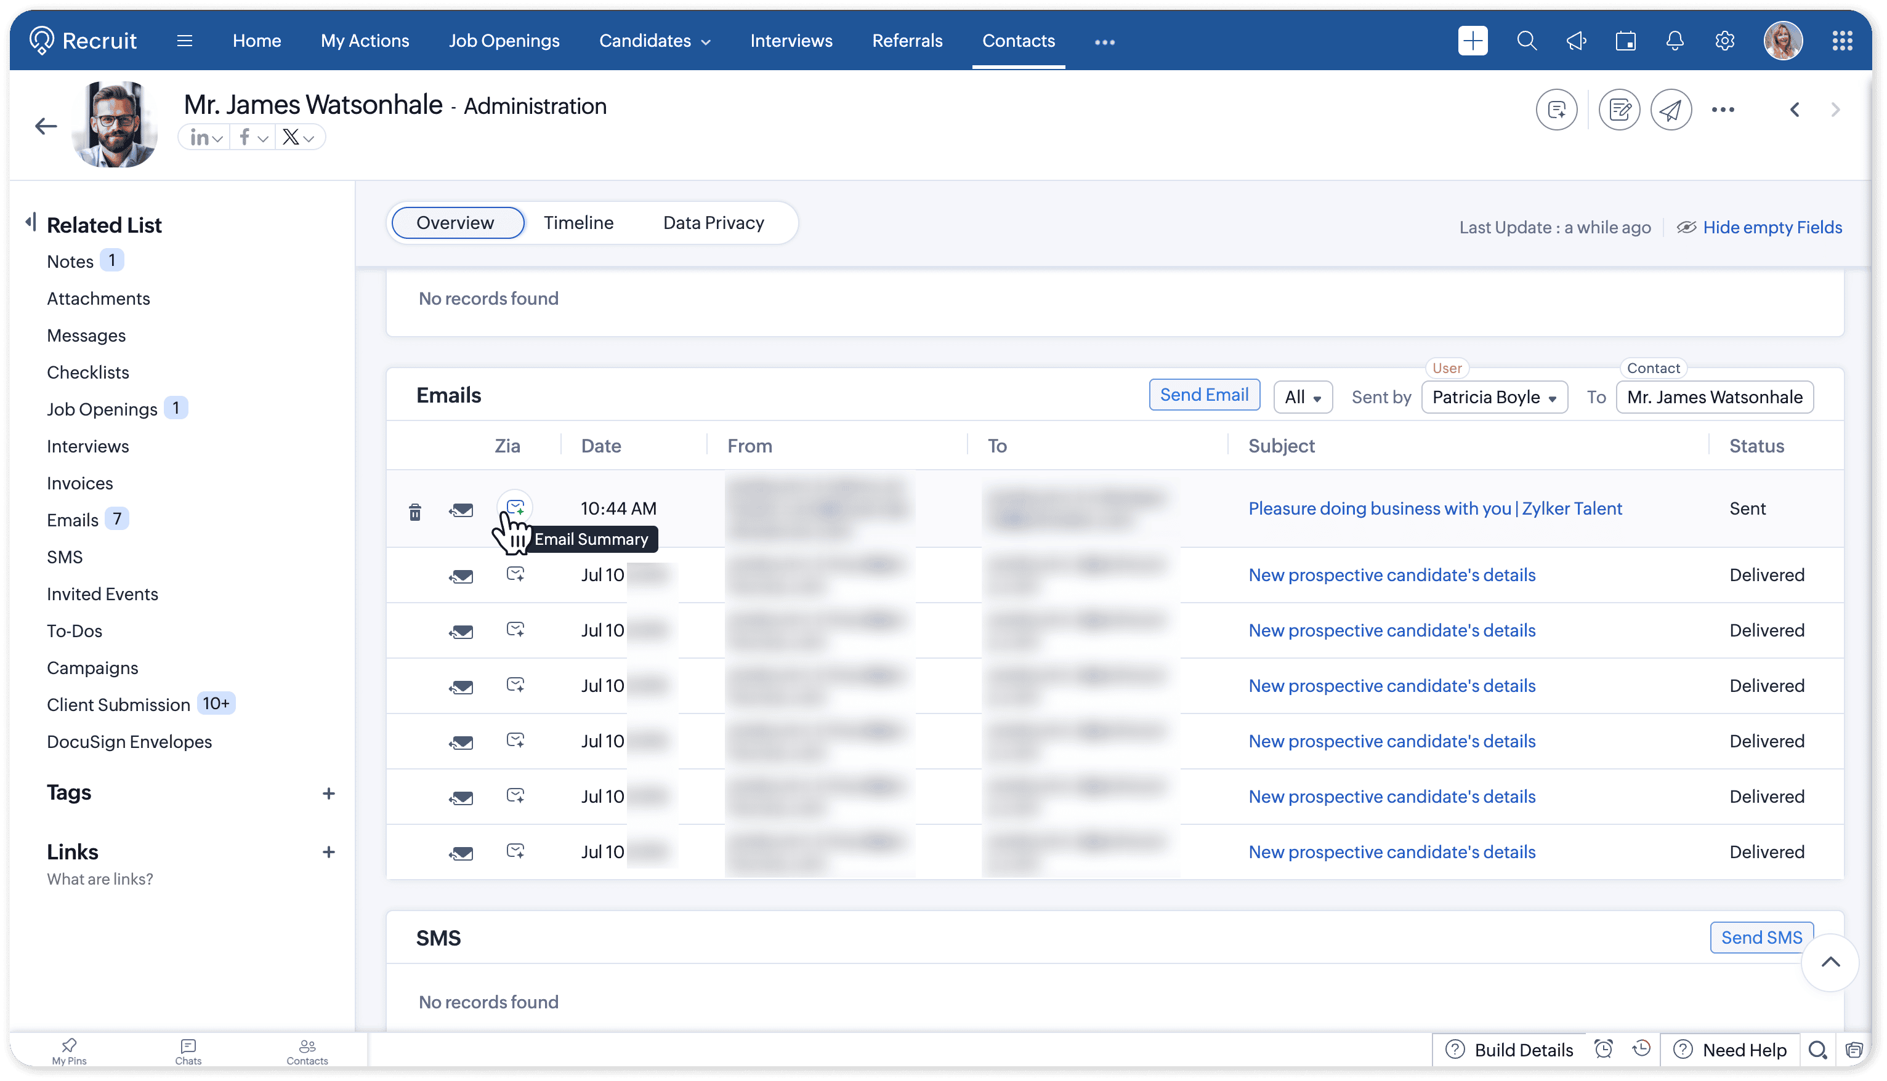Image resolution: width=1887 pixels, height=1081 pixels.
Task: Open Pleasure doing business email subject
Action: (x=1435, y=508)
